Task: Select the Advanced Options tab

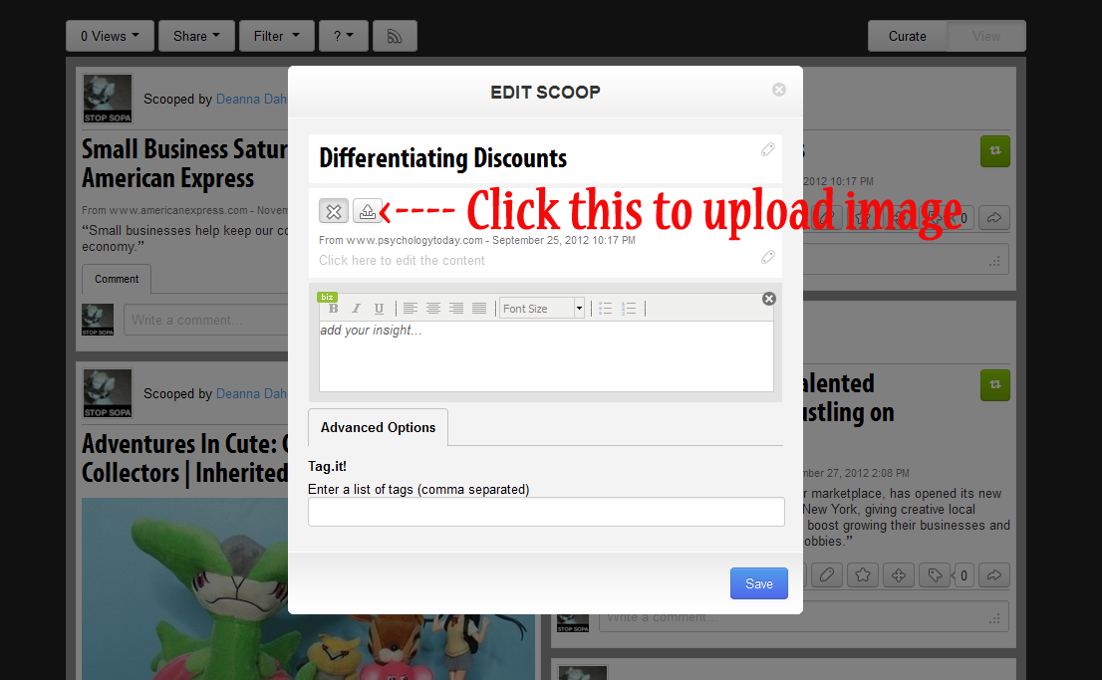Action: pos(378,427)
